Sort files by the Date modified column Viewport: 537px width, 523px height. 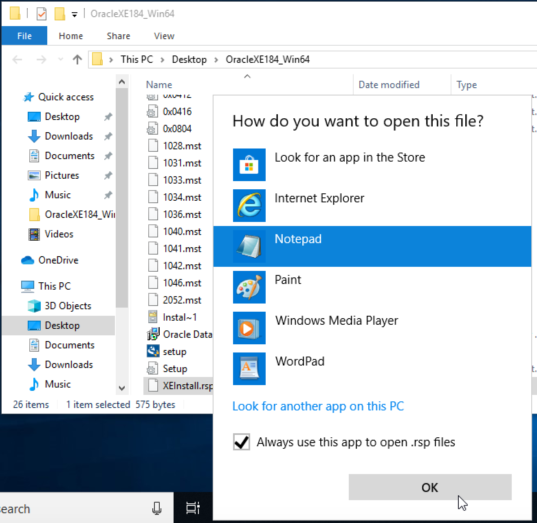(389, 85)
